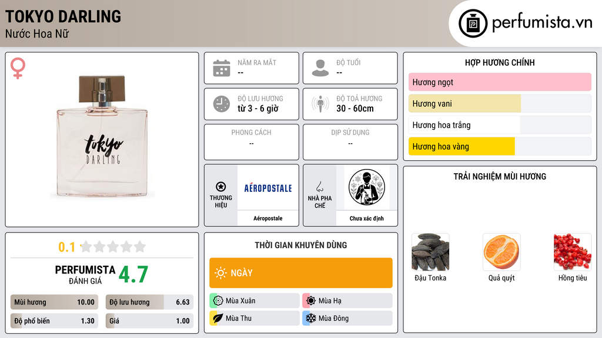Click the calendar icon beside Năm ra mắt
Screen dimensions: 602x338
click(x=222, y=68)
